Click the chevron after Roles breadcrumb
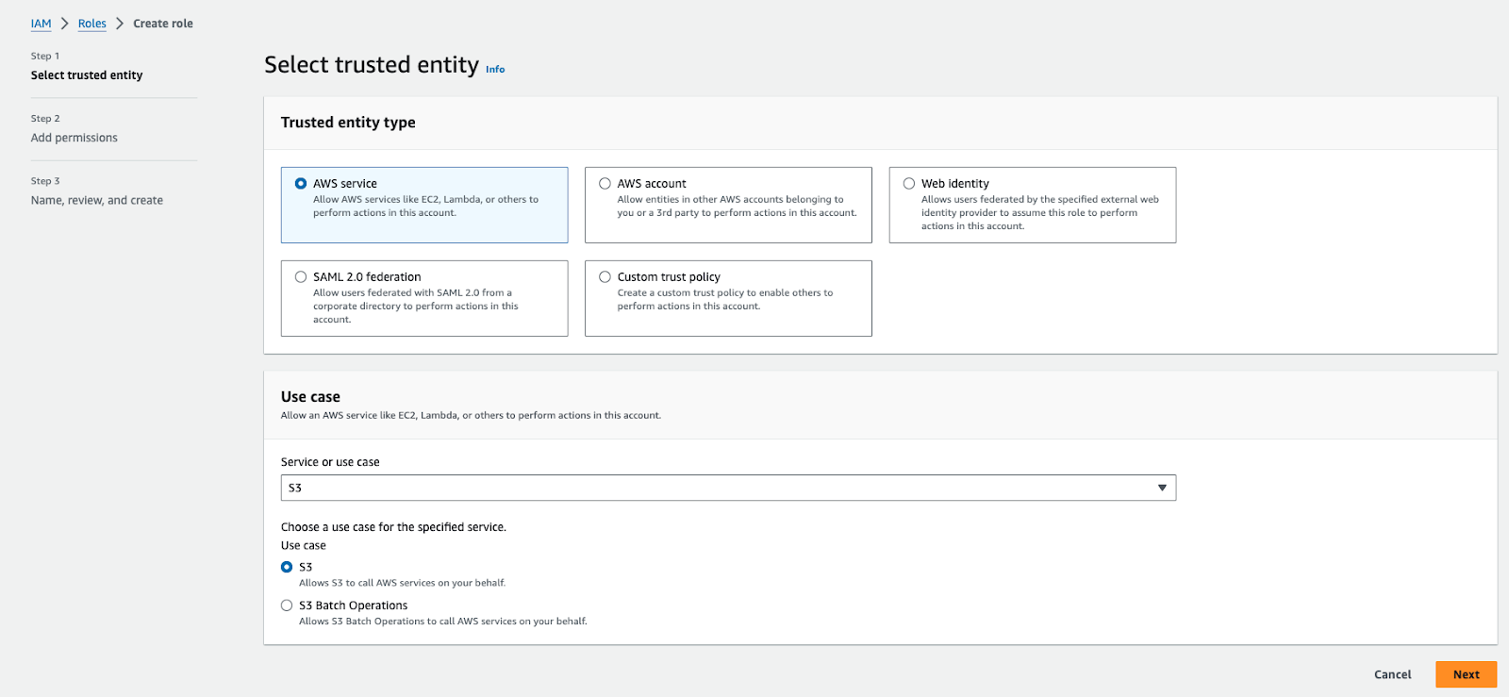This screenshot has width=1509, height=697. tap(120, 24)
